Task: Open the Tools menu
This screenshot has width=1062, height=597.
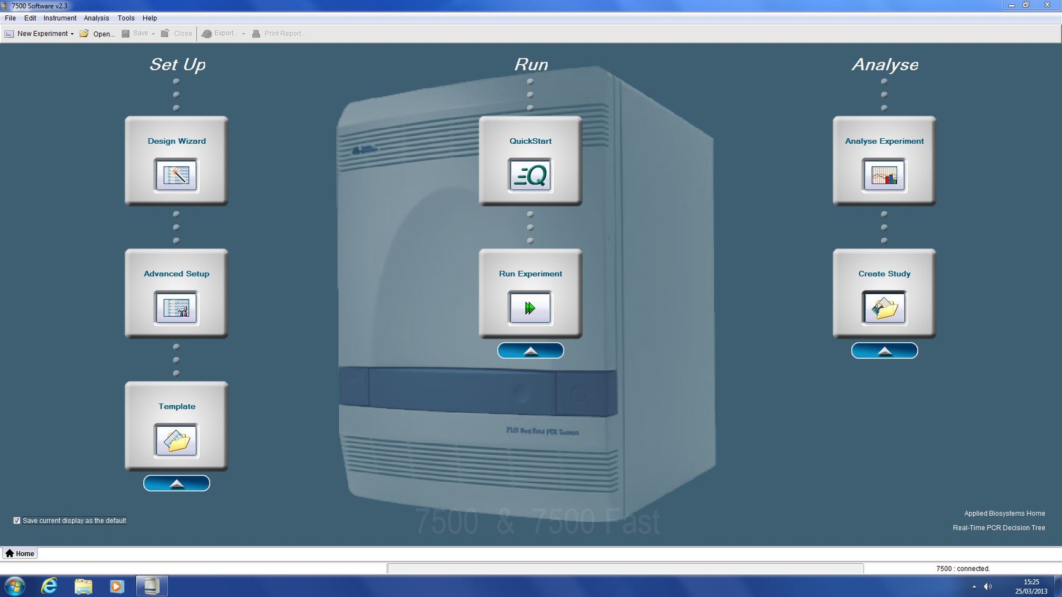Action: [126, 18]
